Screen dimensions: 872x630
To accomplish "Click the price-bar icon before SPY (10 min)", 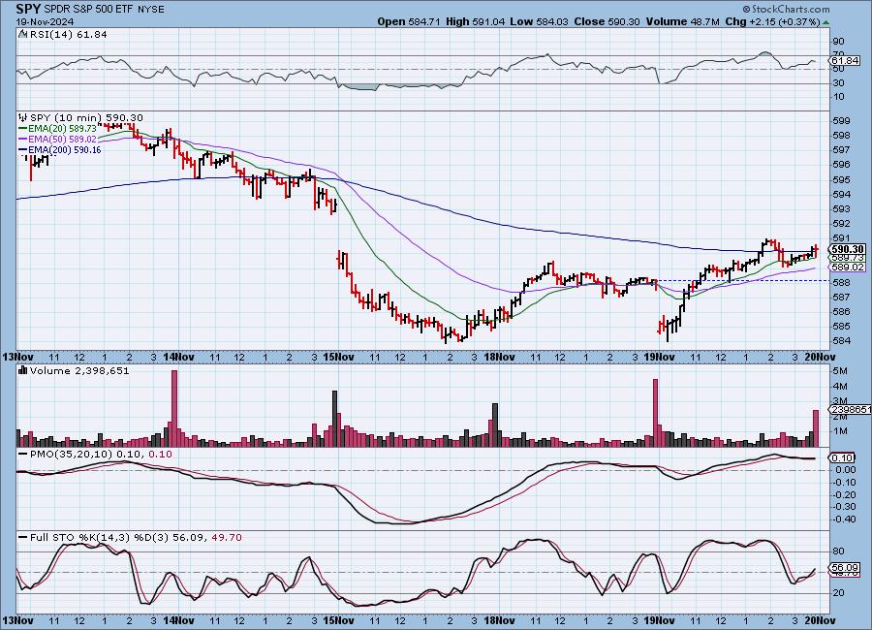I will (23, 117).
